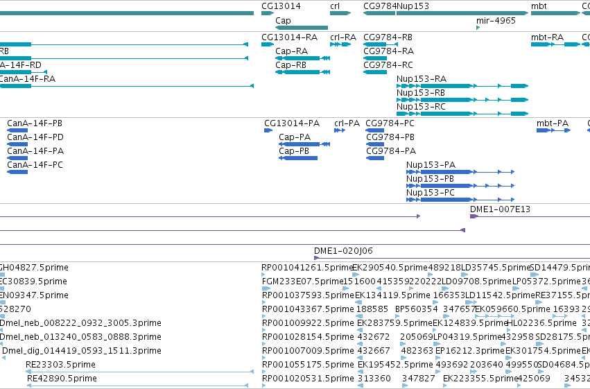The height and width of the screenshot is (389, 590).
Task: Click the CG13014-PA protein glyph
Action: tap(268, 130)
